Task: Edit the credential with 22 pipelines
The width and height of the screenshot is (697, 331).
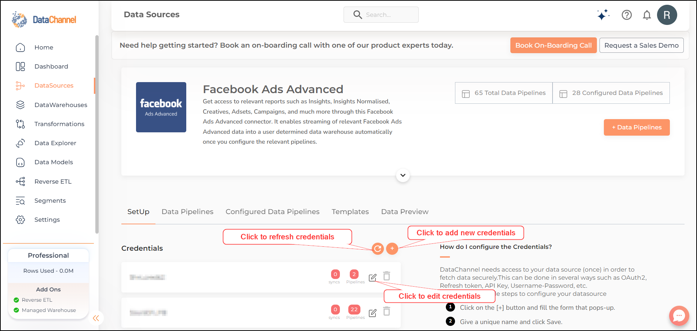Action: (x=373, y=313)
